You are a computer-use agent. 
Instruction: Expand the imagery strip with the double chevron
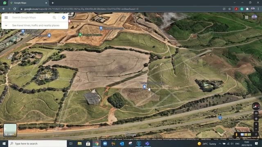[x=256, y=134]
